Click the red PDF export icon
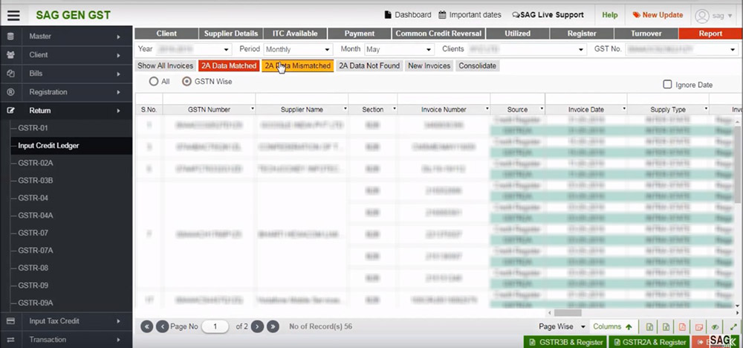This screenshot has height=348, width=743. coord(683,326)
